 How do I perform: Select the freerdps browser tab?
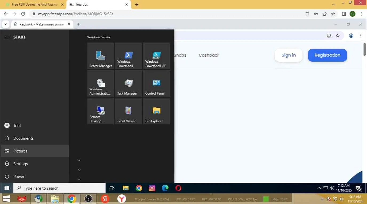pyautogui.click(x=98, y=5)
